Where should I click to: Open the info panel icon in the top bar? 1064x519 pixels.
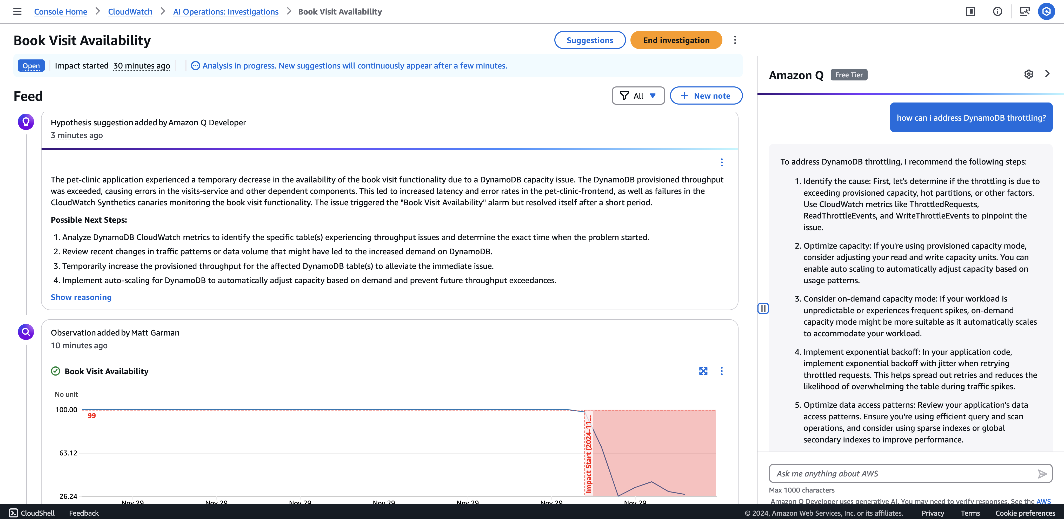pyautogui.click(x=998, y=12)
